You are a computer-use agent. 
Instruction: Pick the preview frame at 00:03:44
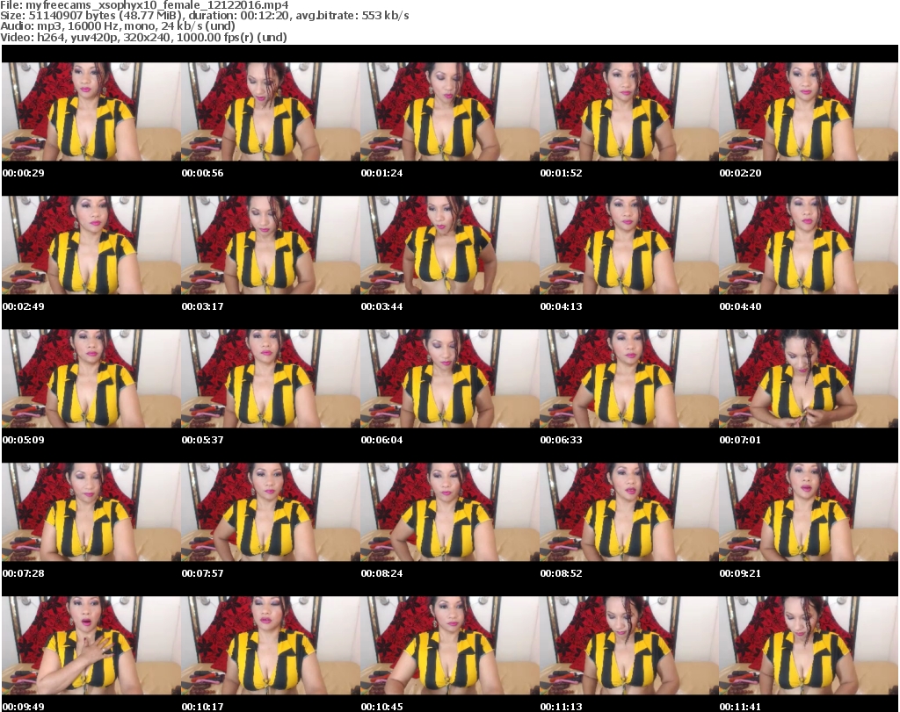pyautogui.click(x=449, y=245)
